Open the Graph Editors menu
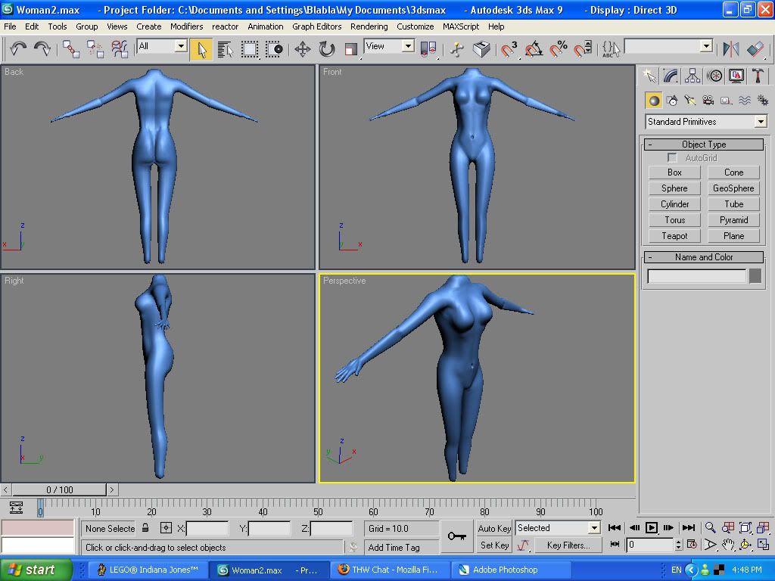The width and height of the screenshot is (775, 581). pyautogui.click(x=316, y=26)
